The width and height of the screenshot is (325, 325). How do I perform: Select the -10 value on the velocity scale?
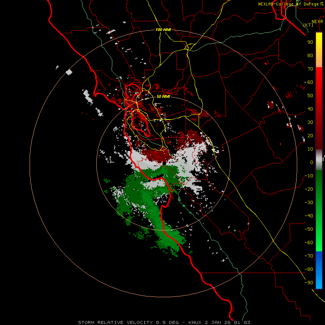[x=309, y=176]
